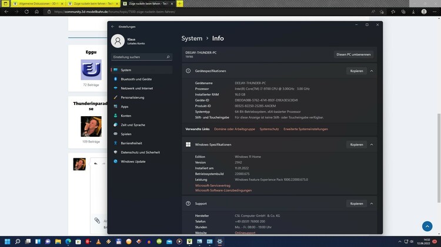Viewport: 441px width, 247px height.
Task: Click Diesen PC umbenennen button
Action: tap(353, 55)
